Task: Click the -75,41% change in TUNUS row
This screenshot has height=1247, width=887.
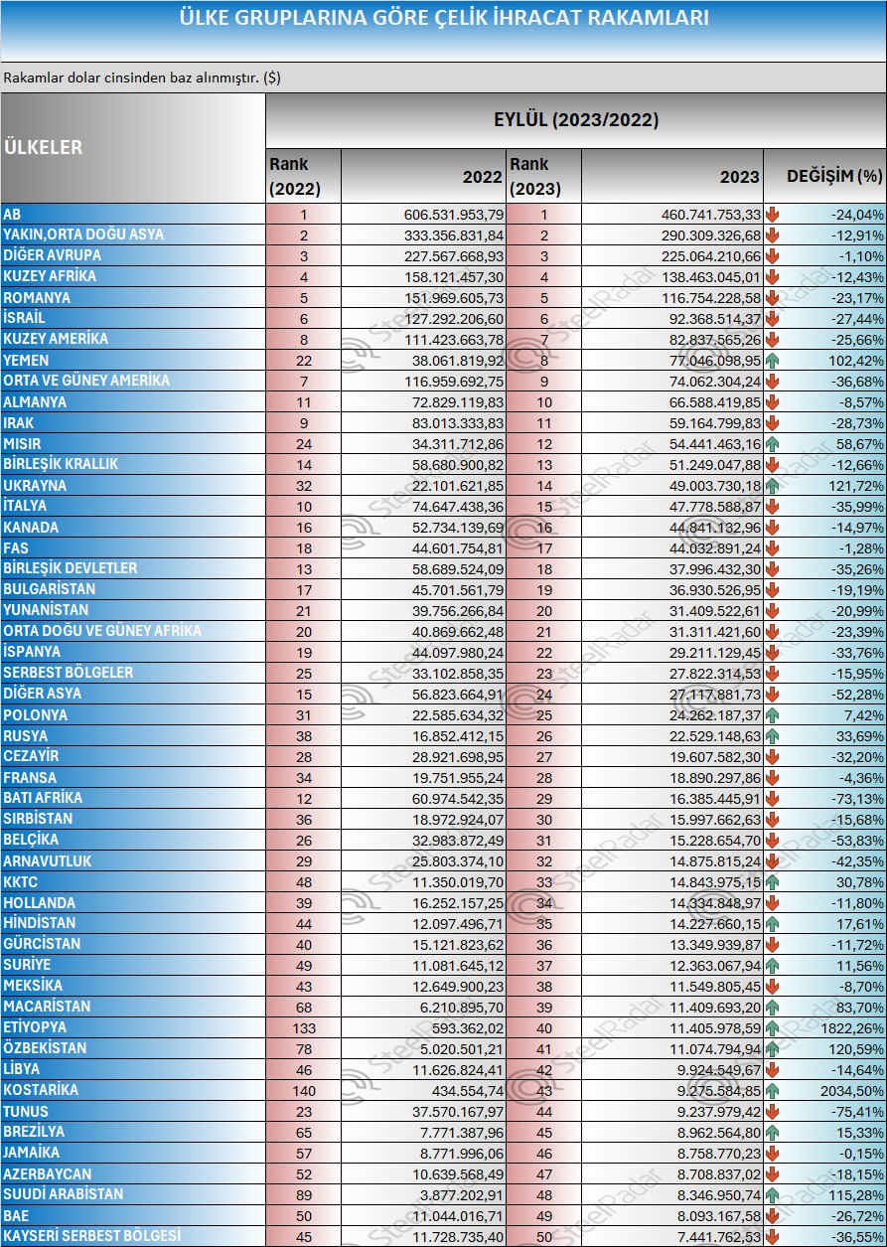Action: click(857, 1111)
